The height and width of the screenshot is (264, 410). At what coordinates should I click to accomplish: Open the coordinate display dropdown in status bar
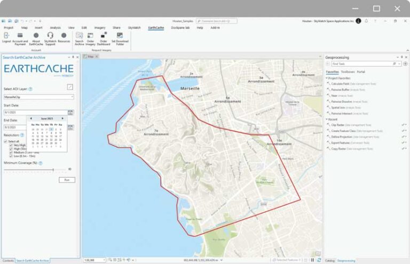click(x=222, y=260)
